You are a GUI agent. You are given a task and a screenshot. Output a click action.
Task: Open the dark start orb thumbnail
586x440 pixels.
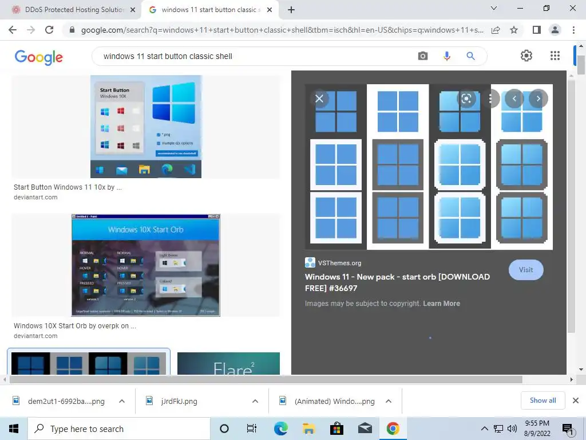[x=89, y=363]
